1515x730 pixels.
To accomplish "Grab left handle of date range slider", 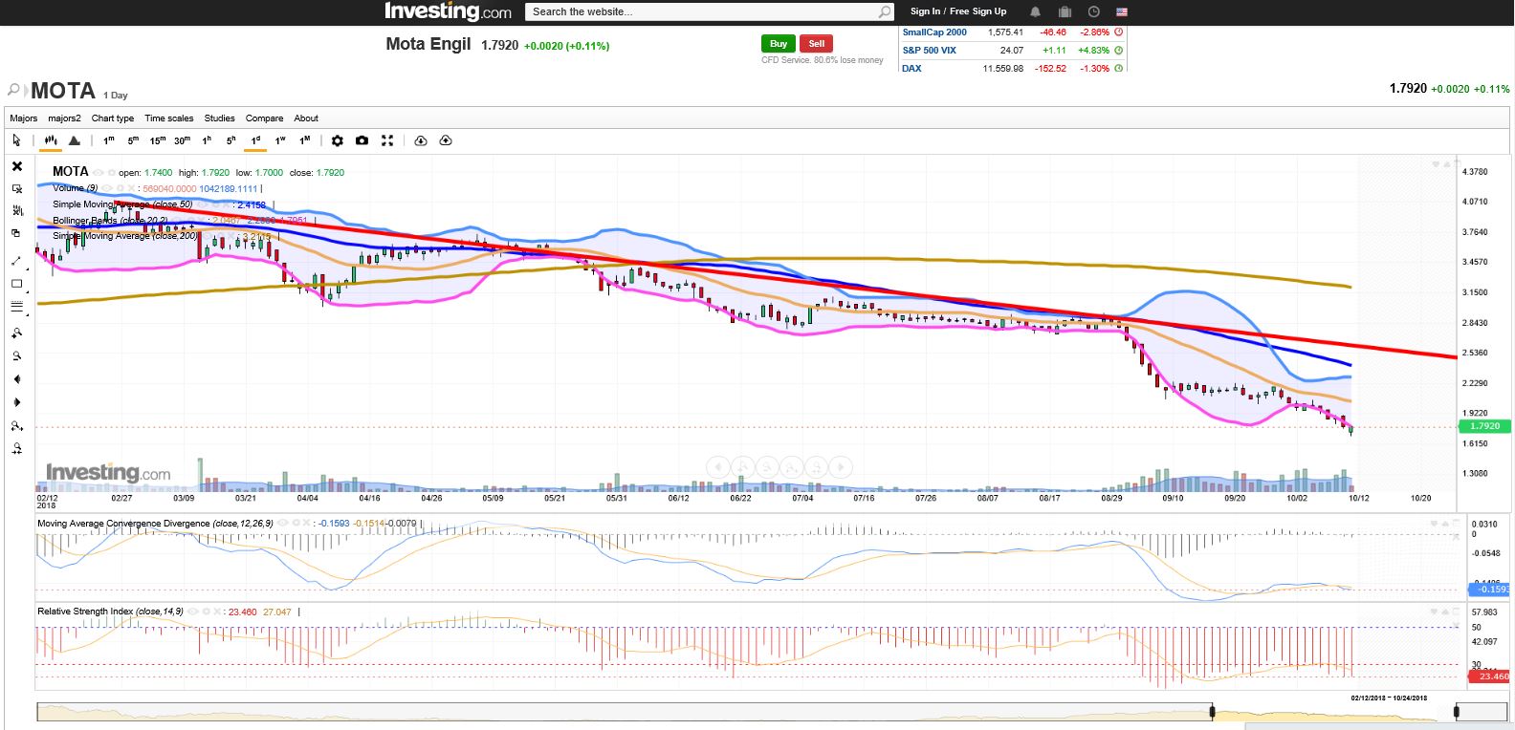I will 1212,712.
